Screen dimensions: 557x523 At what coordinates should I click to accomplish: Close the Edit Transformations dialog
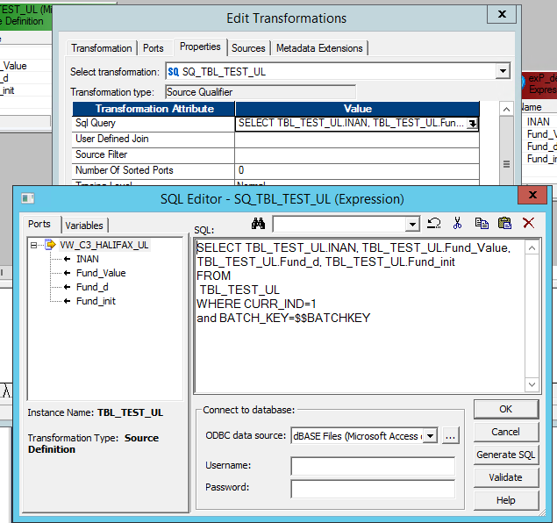tap(502, 14)
